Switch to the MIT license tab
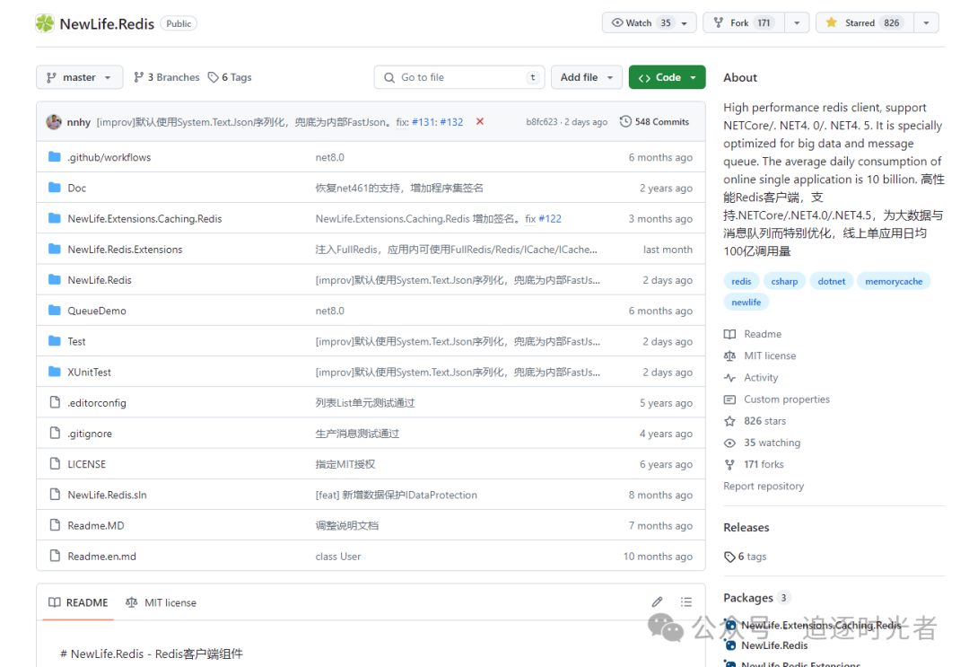Screen dimensions: 969x667 [x=161, y=602]
